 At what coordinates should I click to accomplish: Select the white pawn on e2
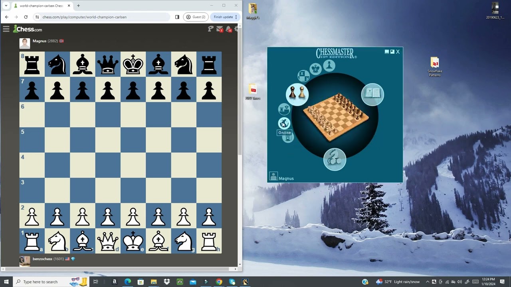[133, 216]
